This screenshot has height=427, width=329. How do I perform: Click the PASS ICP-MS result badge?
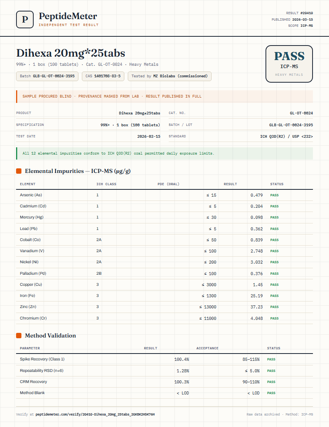pyautogui.click(x=289, y=64)
